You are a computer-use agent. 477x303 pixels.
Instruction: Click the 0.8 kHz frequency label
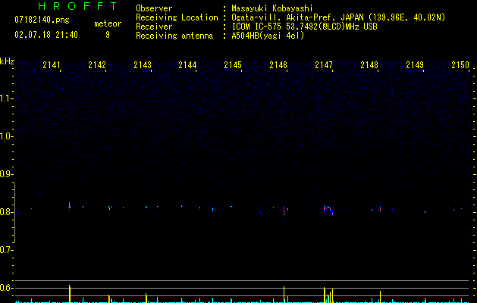(x=7, y=212)
